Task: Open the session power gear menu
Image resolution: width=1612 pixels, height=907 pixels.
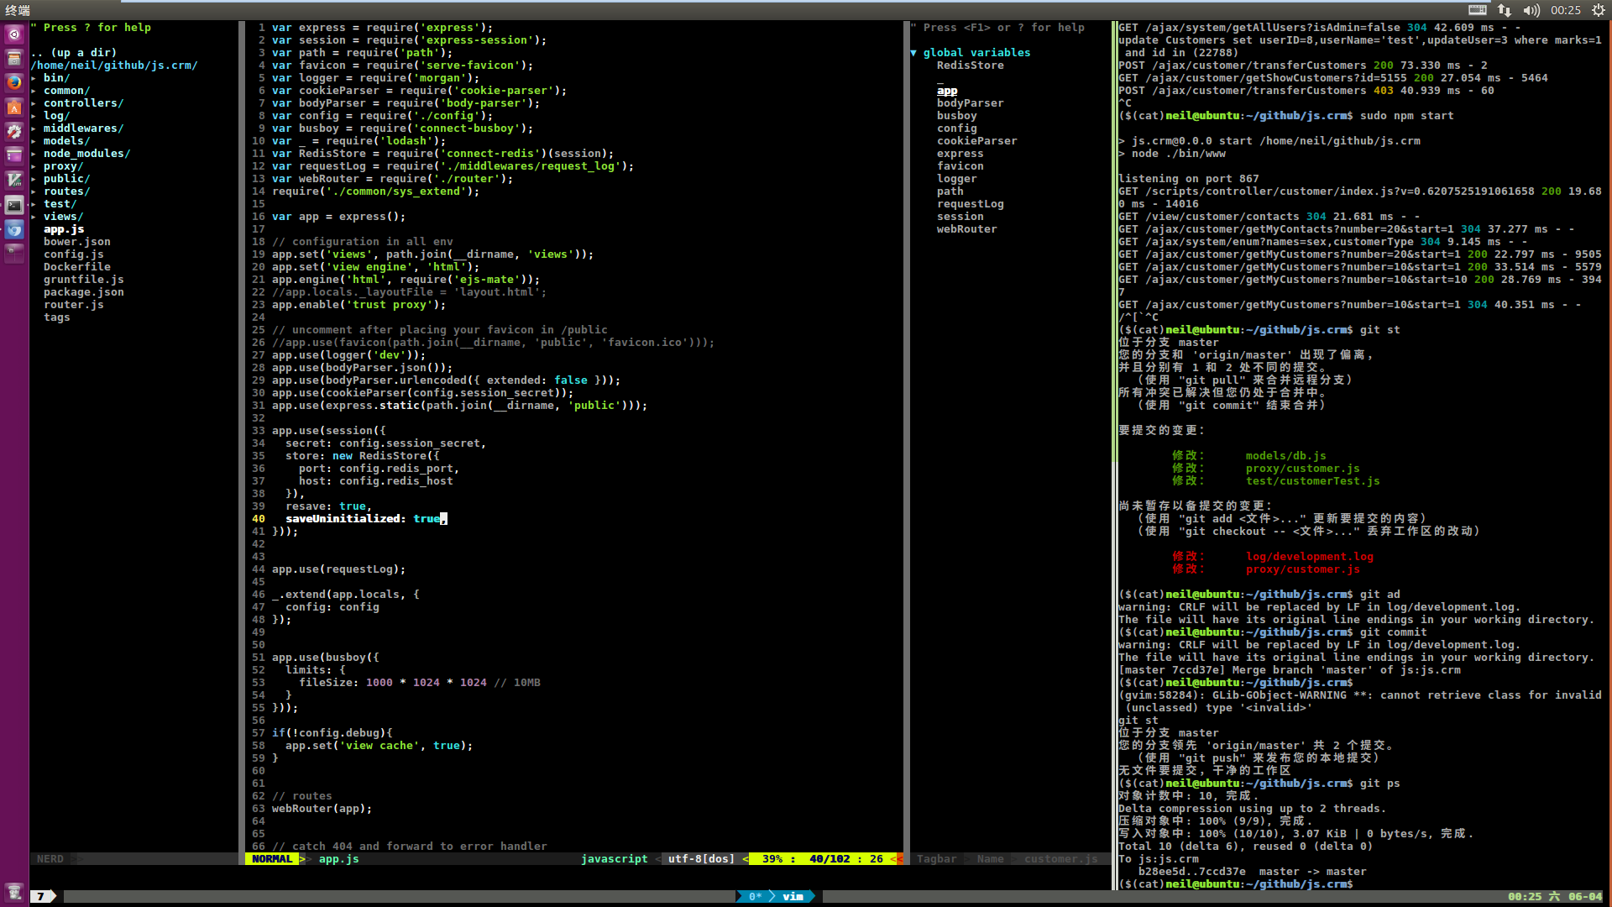Action: [x=1599, y=10]
